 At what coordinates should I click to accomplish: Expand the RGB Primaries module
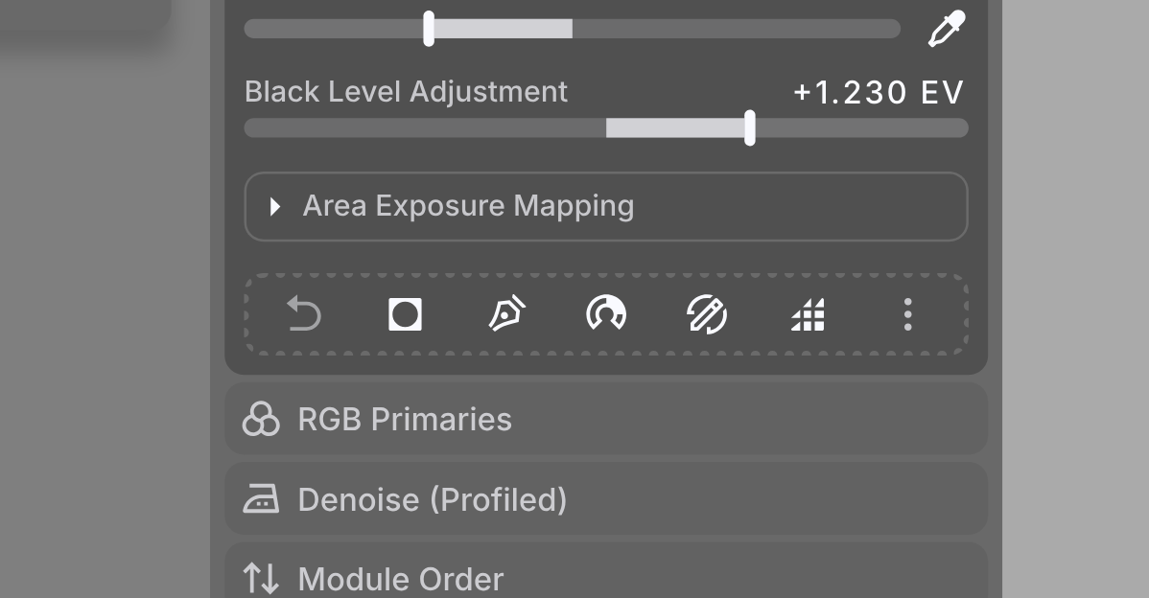(606, 419)
